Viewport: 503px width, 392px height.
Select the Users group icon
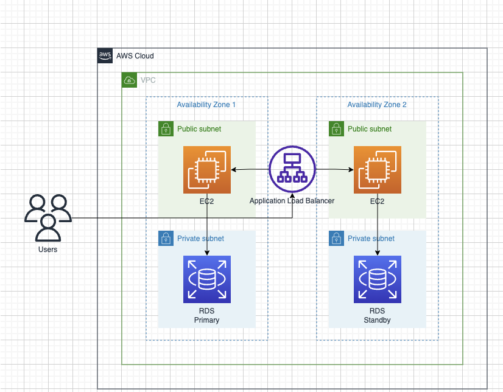48,218
